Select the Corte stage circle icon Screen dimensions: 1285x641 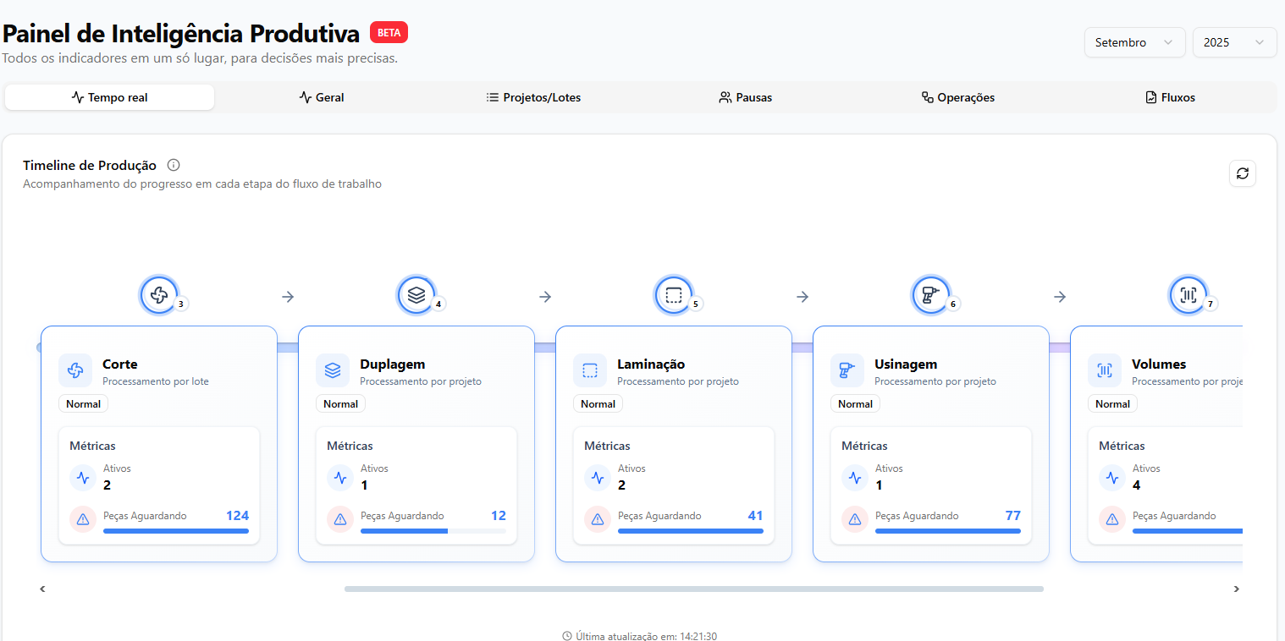tap(158, 295)
